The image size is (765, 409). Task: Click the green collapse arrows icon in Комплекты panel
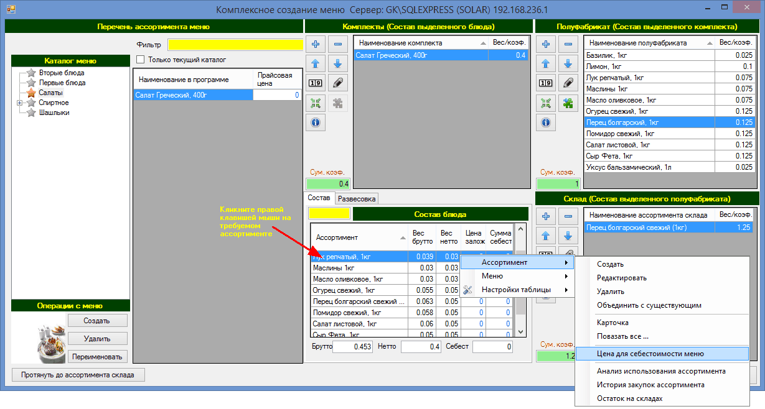pyautogui.click(x=316, y=103)
